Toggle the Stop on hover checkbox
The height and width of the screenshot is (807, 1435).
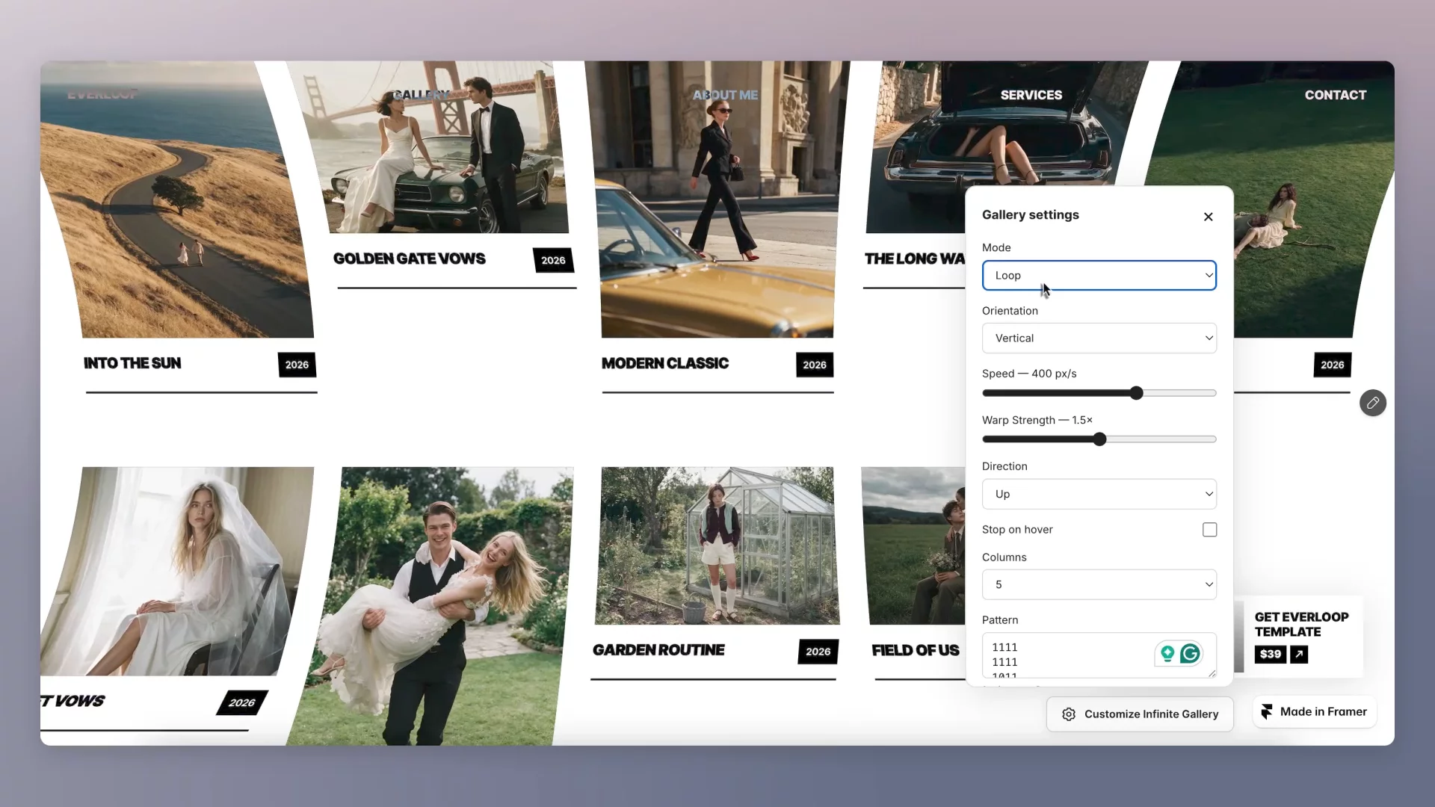(x=1209, y=530)
